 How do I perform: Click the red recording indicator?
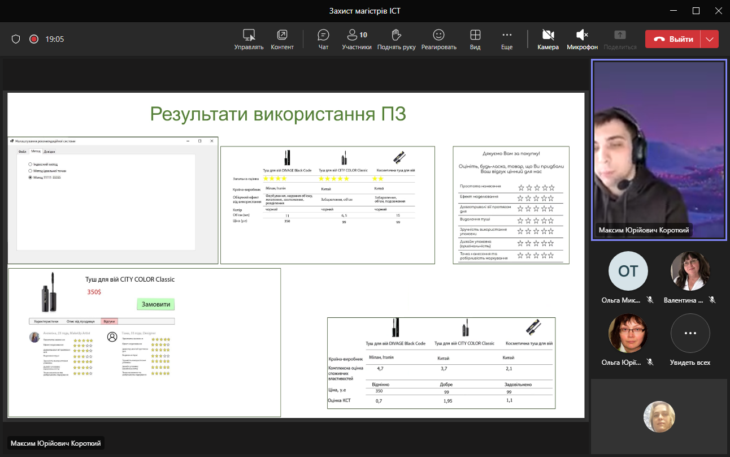34,39
